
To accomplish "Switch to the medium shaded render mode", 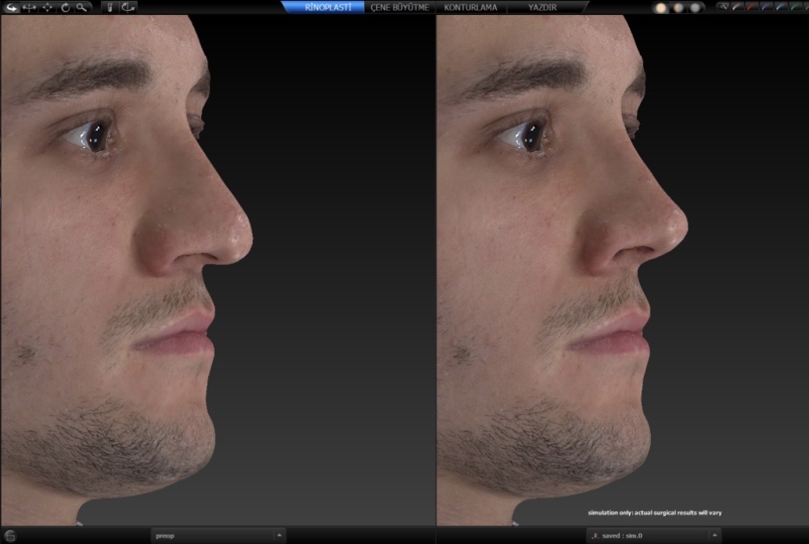I will point(678,8).
